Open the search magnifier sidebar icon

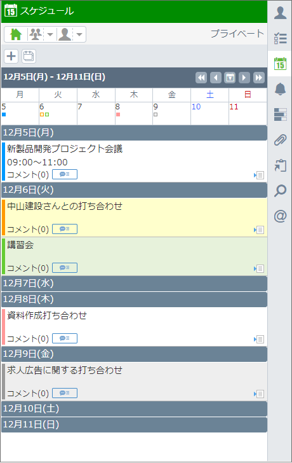[x=280, y=191]
